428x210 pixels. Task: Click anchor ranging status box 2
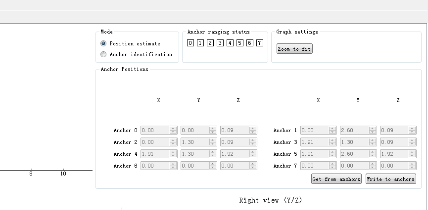[x=210, y=43]
